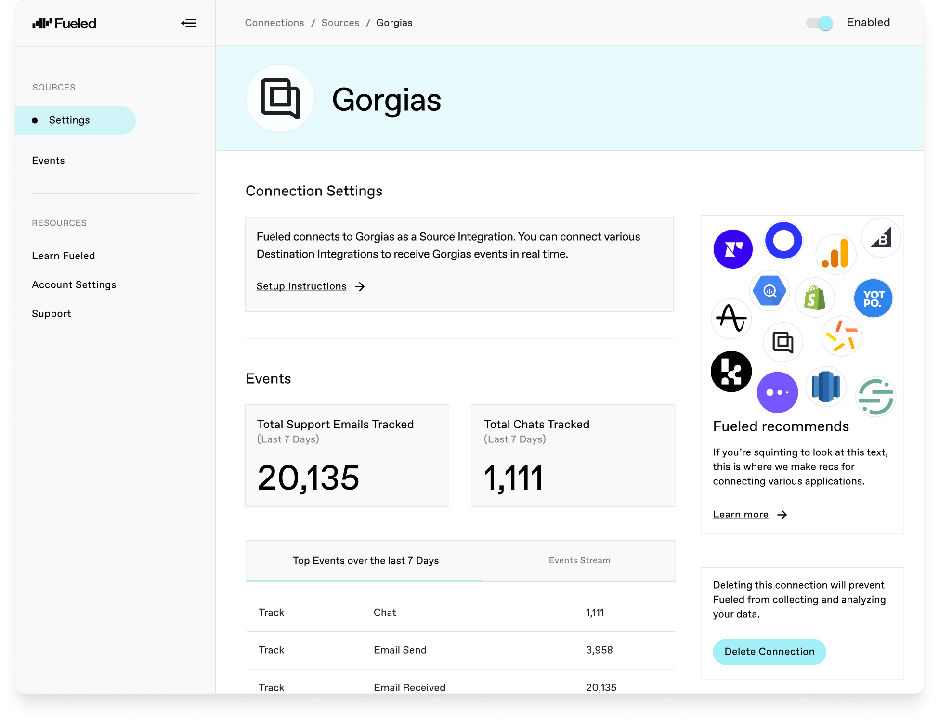This screenshot has width=939, height=723.
Task: Click the purple Northbeam integration icon
Action: click(733, 249)
